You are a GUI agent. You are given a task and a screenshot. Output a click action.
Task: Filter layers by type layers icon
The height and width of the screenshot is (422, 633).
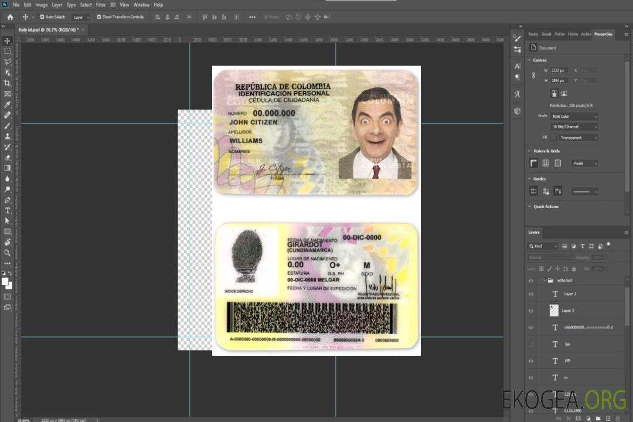(582, 246)
